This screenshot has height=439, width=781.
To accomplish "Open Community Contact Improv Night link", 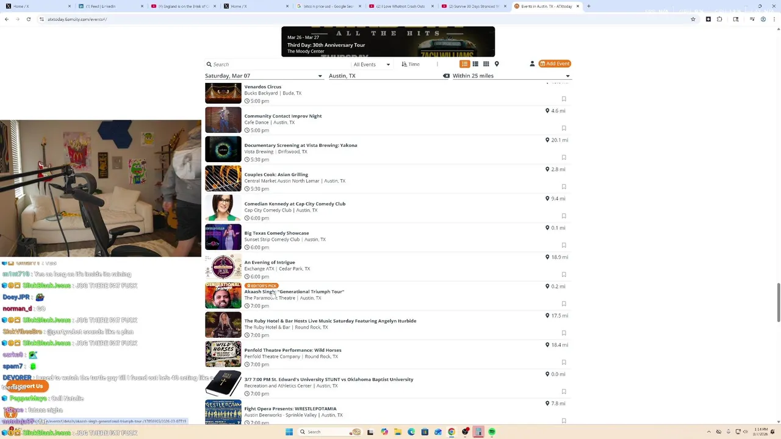I will (283, 116).
